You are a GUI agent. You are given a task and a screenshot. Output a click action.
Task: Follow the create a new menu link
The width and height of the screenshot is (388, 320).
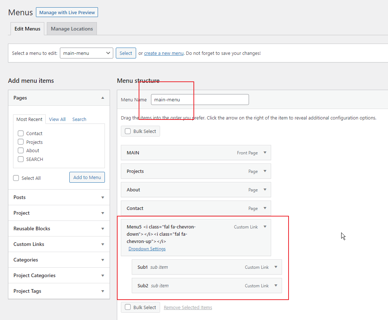(164, 53)
